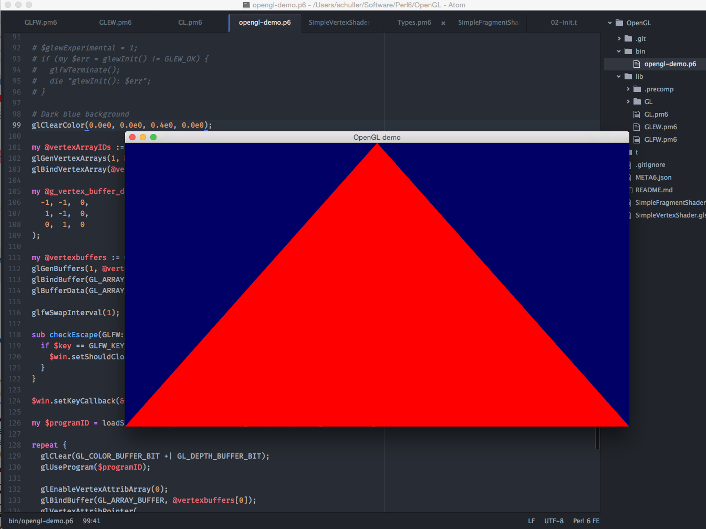Change grammar via Perl 6 FE selector
The height and width of the screenshot is (529, 706).
point(586,521)
